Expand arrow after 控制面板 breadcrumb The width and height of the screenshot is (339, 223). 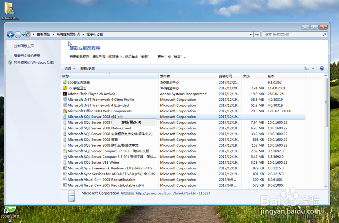pos(53,34)
